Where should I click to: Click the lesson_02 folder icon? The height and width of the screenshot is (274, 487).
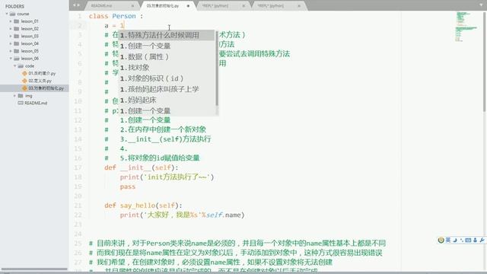[x=17, y=29]
